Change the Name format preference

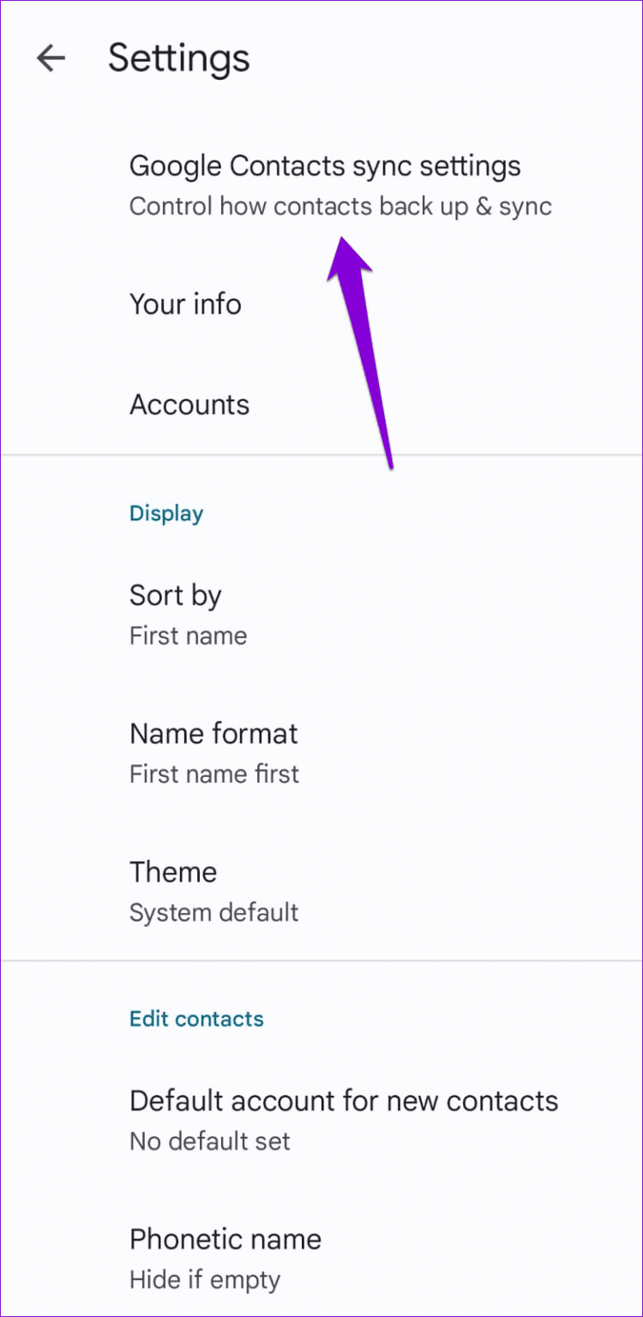click(x=213, y=734)
